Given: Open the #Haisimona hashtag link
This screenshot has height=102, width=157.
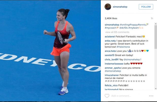Looking at the screenshot, I should point(123,47).
